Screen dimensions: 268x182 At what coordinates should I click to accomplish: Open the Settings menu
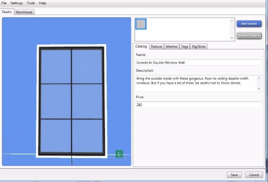(x=16, y=3)
